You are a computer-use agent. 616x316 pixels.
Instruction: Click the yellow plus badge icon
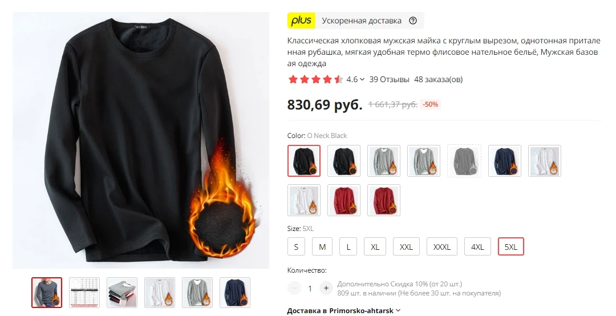pyautogui.click(x=301, y=21)
